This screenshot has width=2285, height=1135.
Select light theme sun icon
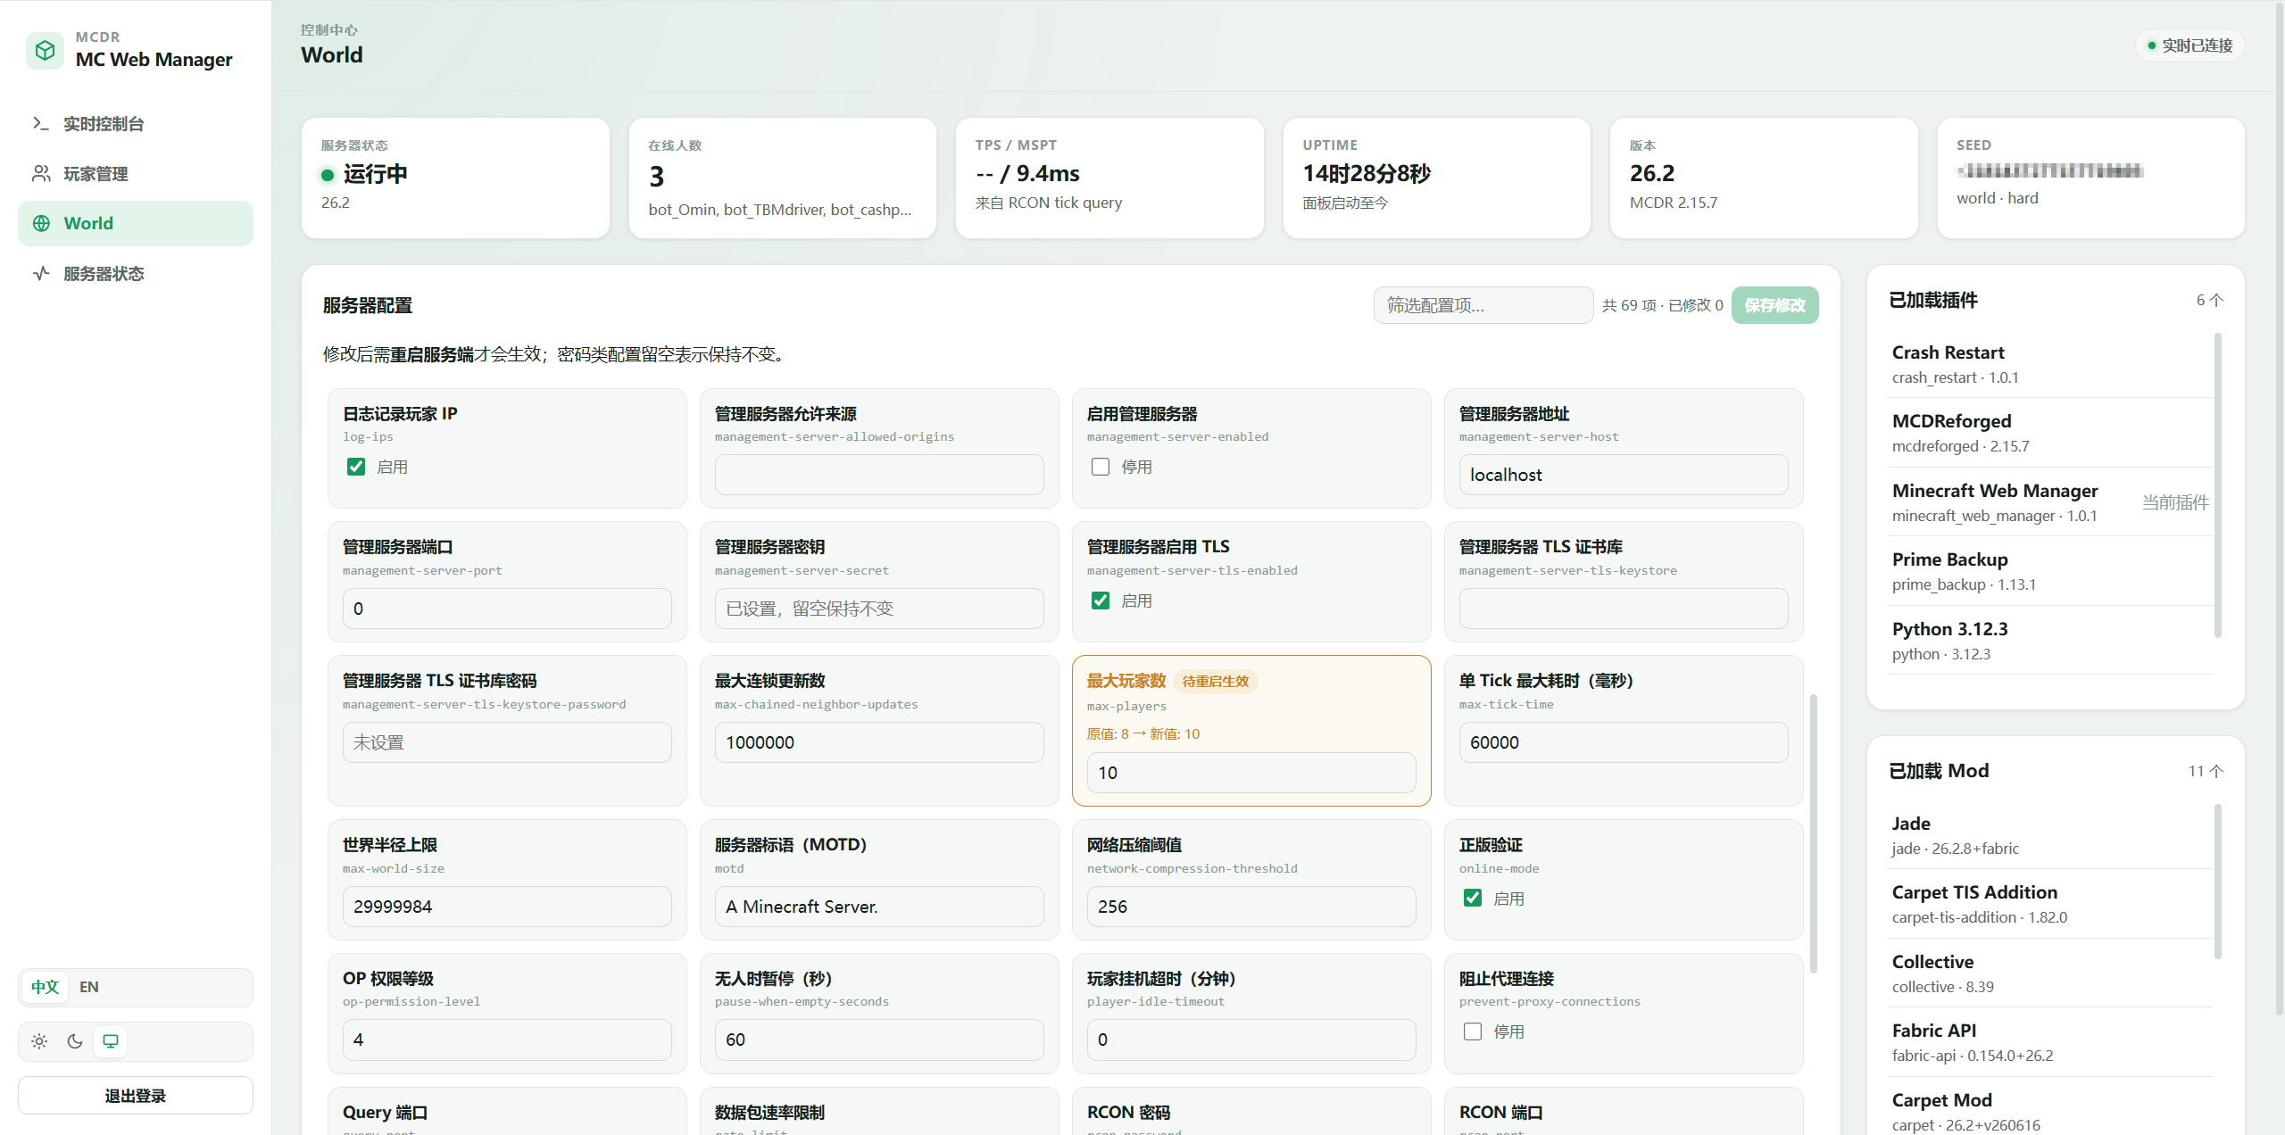(x=39, y=1041)
